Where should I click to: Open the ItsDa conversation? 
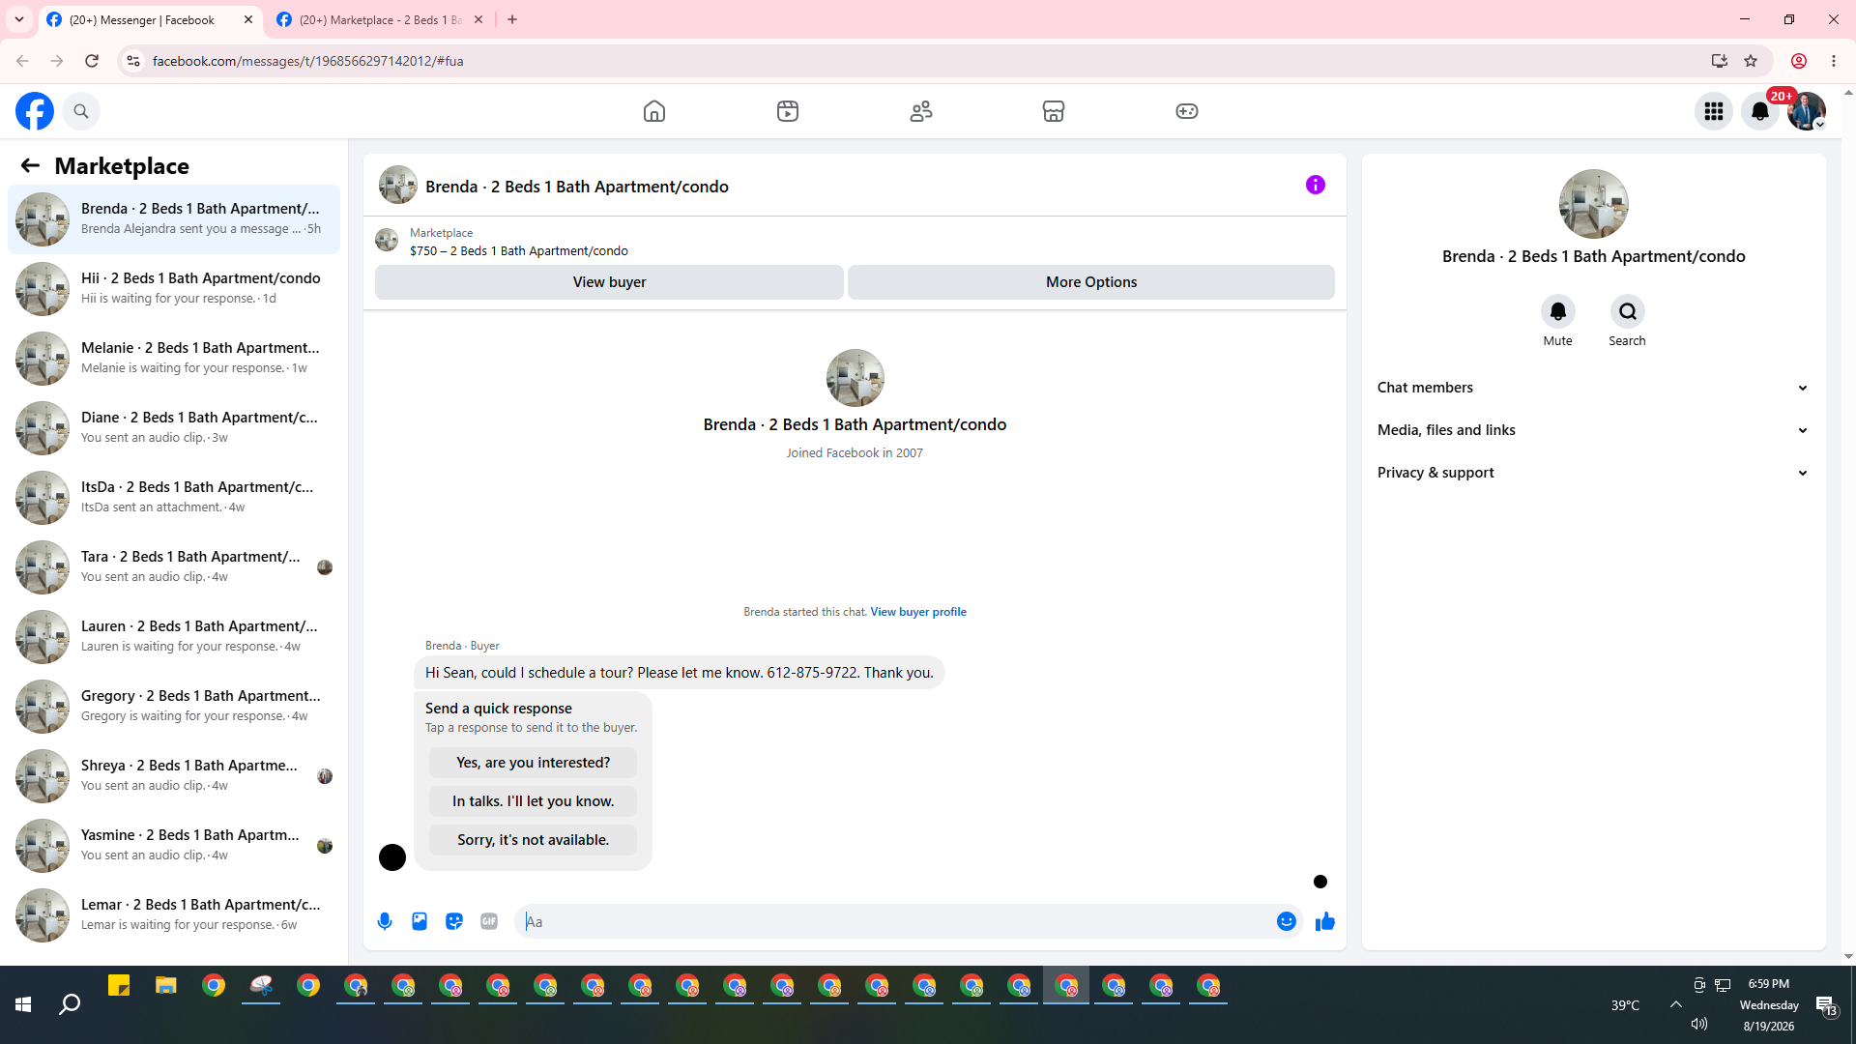pyautogui.click(x=174, y=498)
